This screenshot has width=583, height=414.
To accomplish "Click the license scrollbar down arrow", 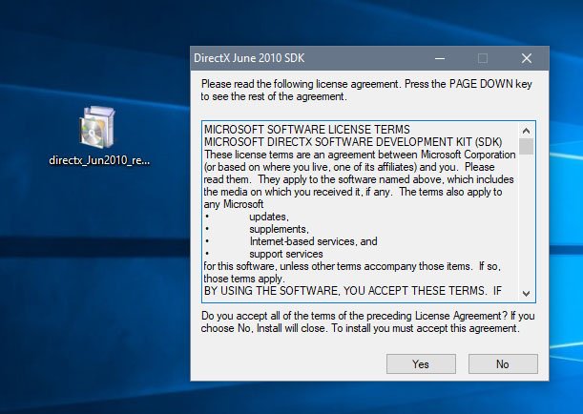I will coord(526,294).
